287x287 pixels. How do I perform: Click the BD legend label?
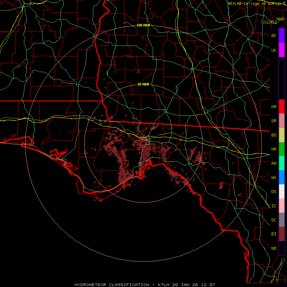coord(274,135)
